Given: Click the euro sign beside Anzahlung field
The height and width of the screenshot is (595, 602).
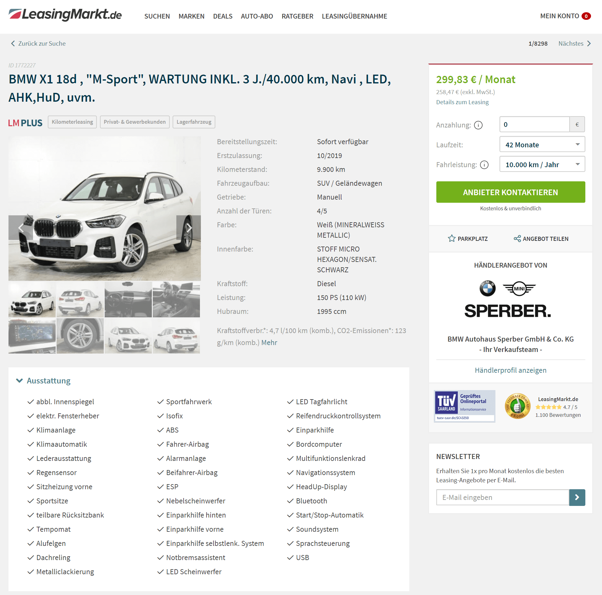Looking at the screenshot, I should 577,124.
